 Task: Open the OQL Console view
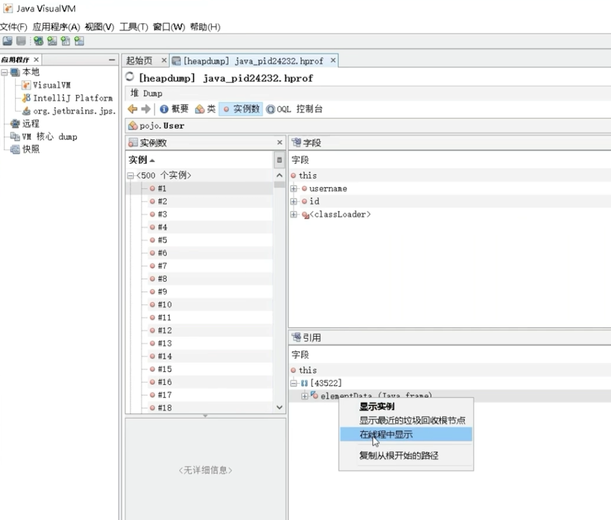click(295, 109)
